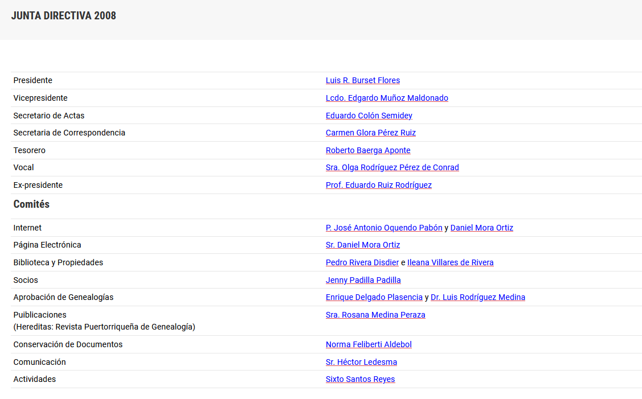The width and height of the screenshot is (642, 399).
Task: Click the Sr. Héctor Ledesma link
Action: pos(361,362)
